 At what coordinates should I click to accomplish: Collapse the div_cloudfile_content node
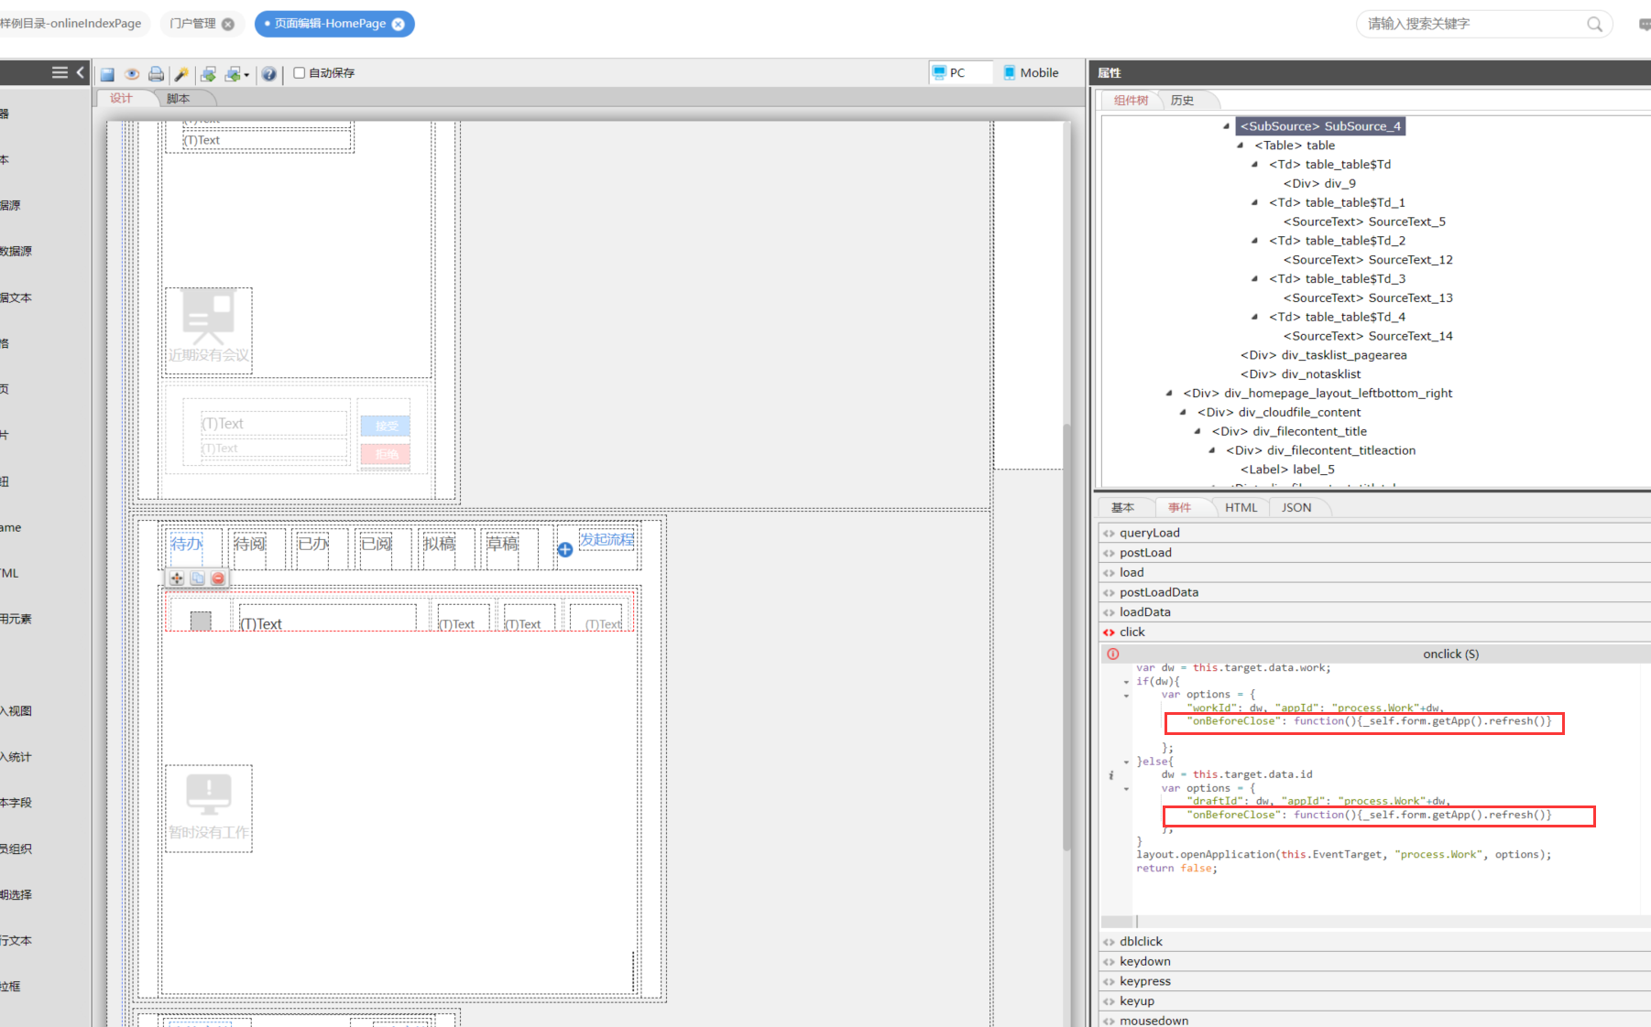tap(1183, 413)
